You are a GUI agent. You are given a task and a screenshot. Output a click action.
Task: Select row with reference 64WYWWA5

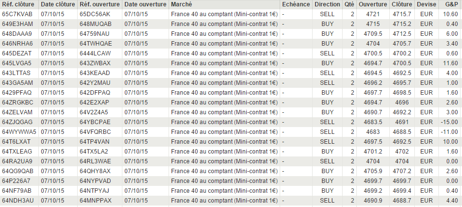pos(19,131)
